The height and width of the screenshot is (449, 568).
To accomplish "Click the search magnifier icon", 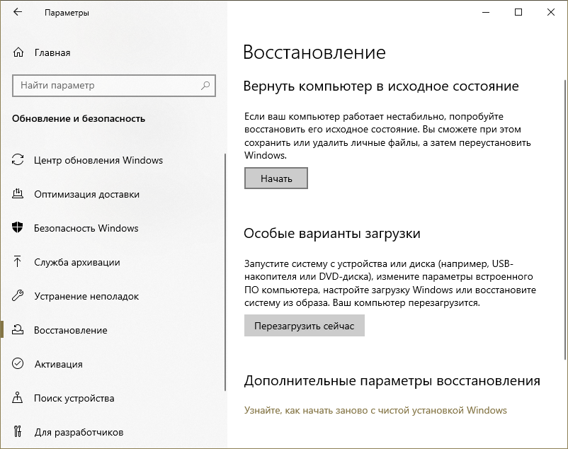I will click(205, 85).
